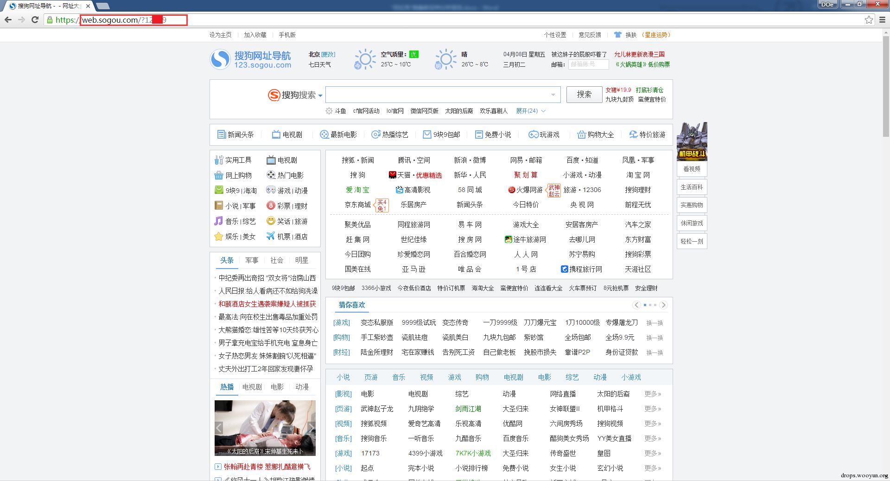Open the Chrome hamburger menu

click(x=882, y=19)
